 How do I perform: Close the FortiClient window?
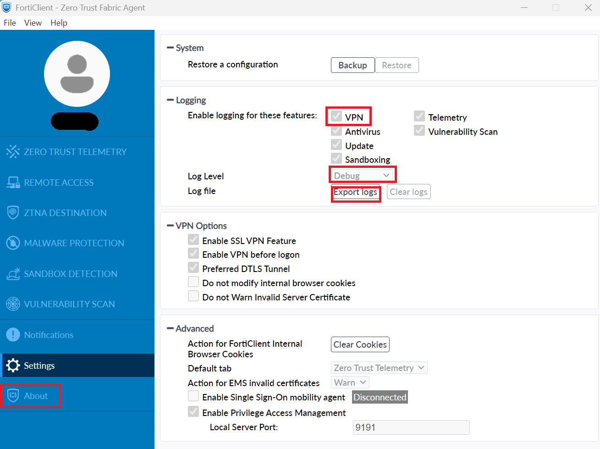[x=588, y=8]
